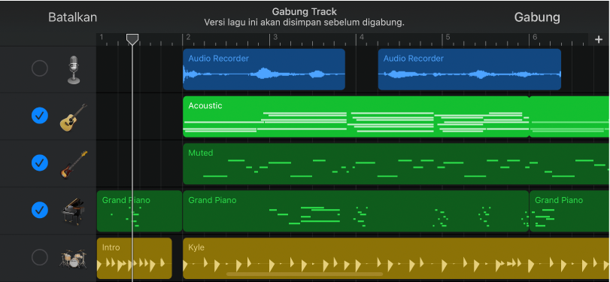Click bar 2 on the timeline ruler
Image resolution: width=610 pixels, height=282 pixels.
(188, 38)
